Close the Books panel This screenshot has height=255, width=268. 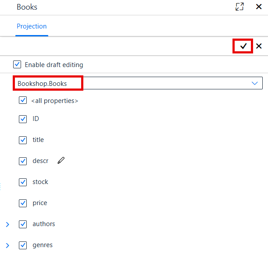click(x=259, y=7)
